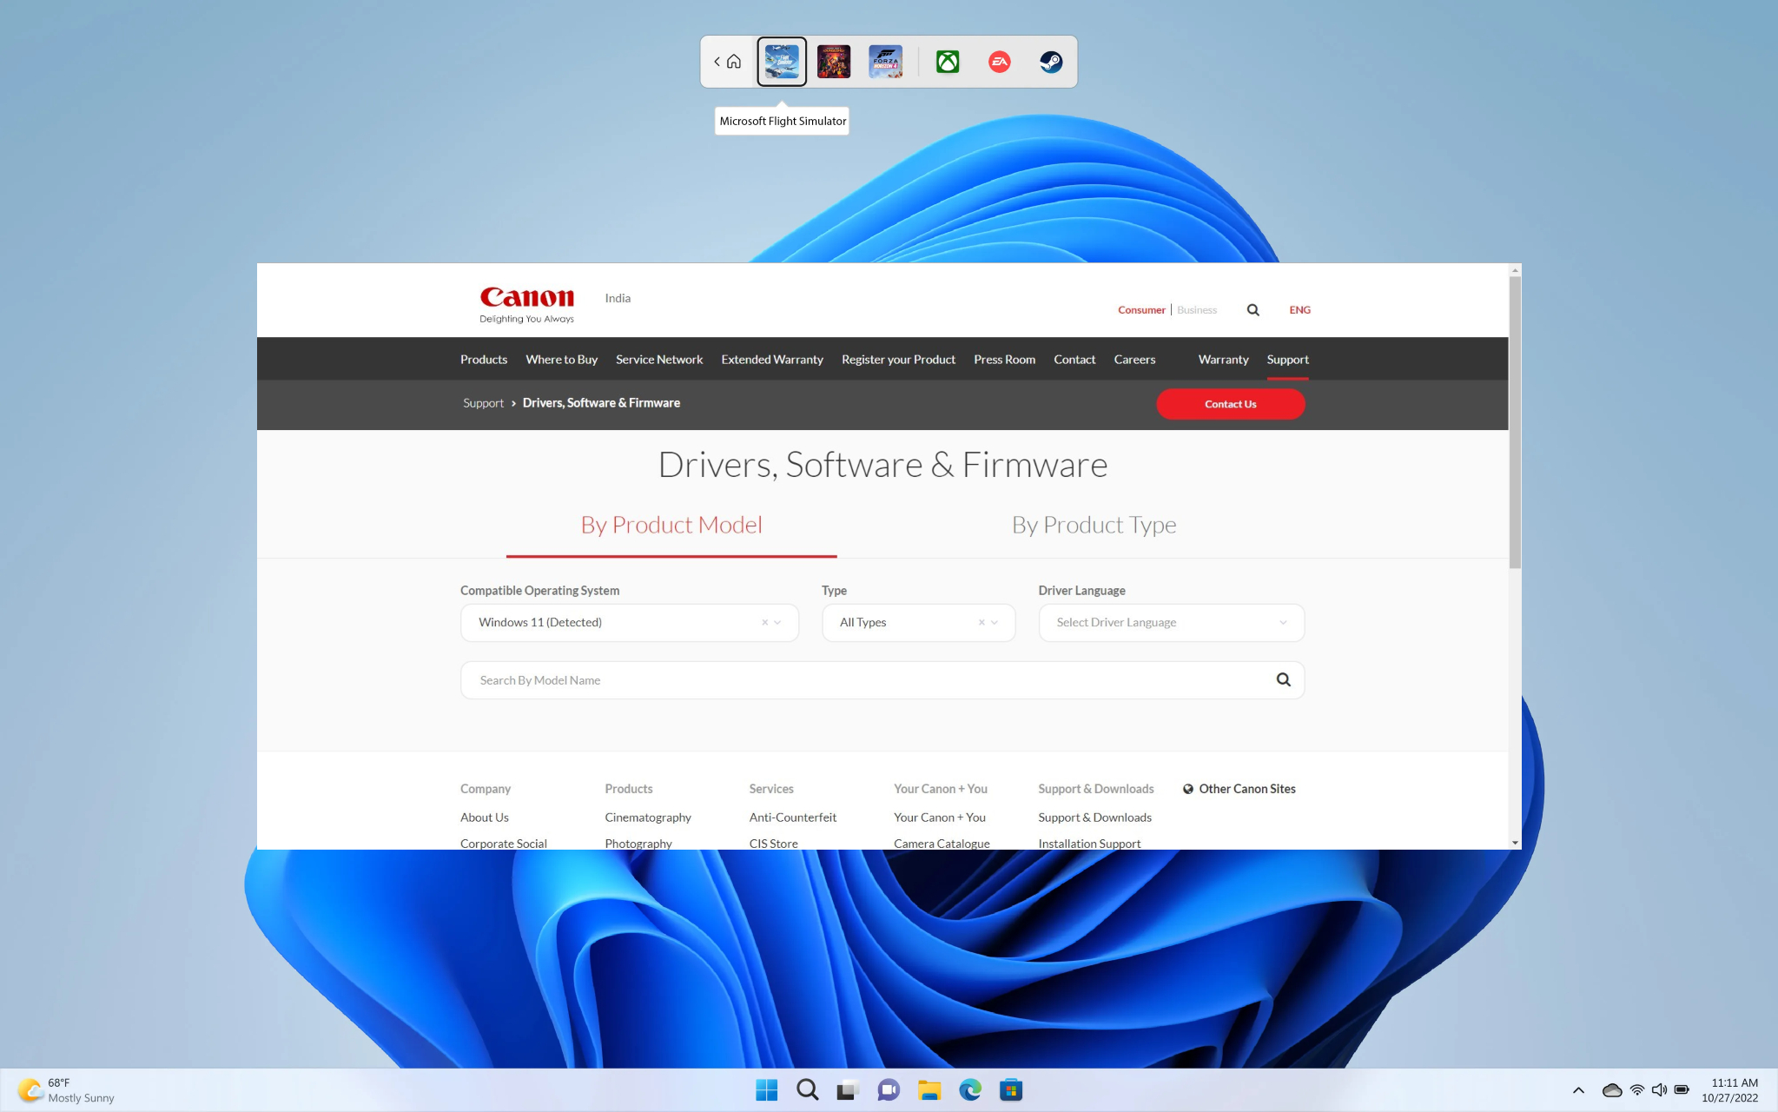Viewport: 1778px width, 1112px height.
Task: Click the Steam app icon
Action: point(1049,60)
